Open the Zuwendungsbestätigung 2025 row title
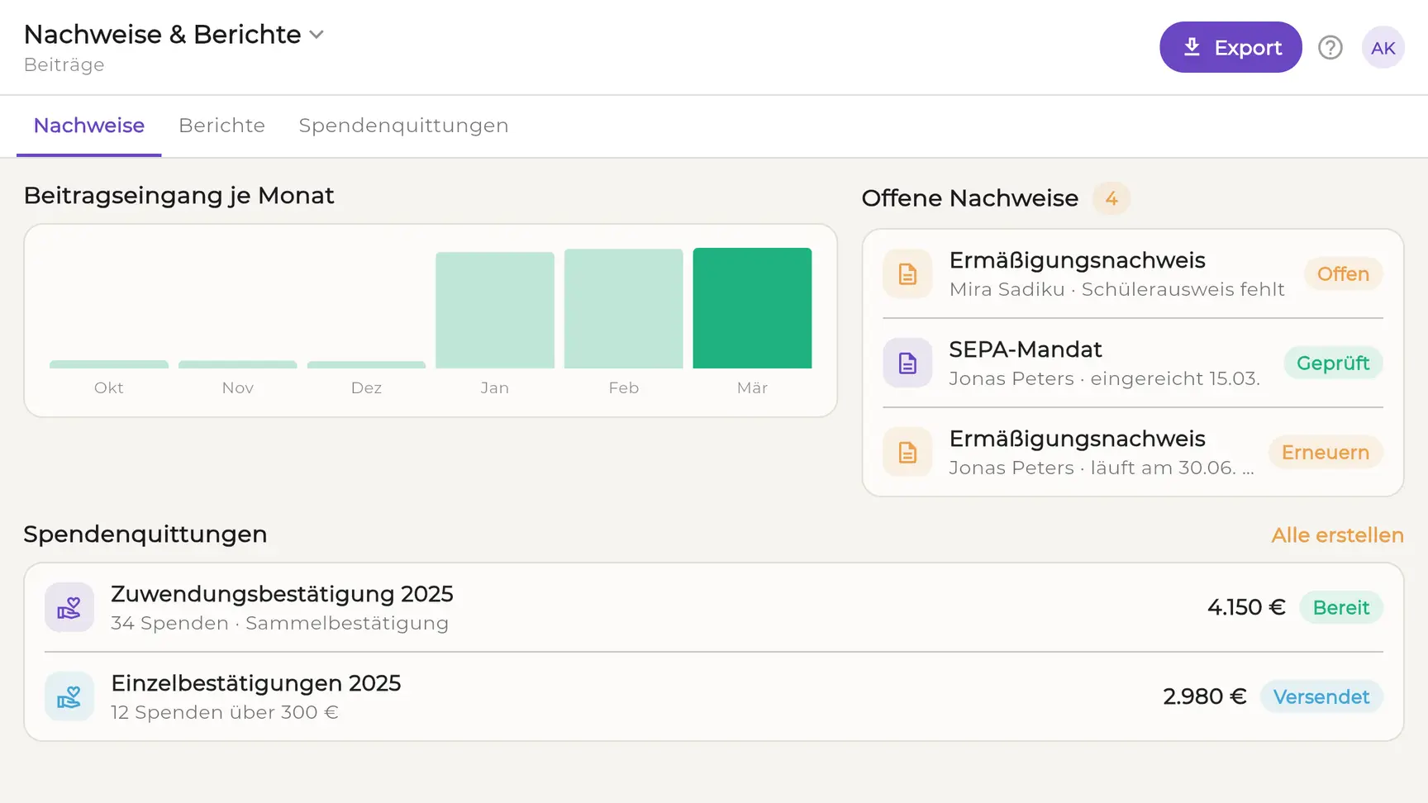 click(x=282, y=594)
